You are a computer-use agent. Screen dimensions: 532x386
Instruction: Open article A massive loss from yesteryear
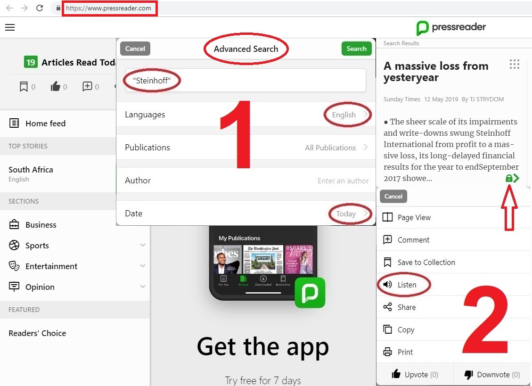(x=436, y=71)
